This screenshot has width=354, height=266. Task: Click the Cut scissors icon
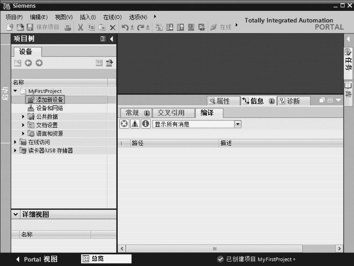click(x=81, y=27)
